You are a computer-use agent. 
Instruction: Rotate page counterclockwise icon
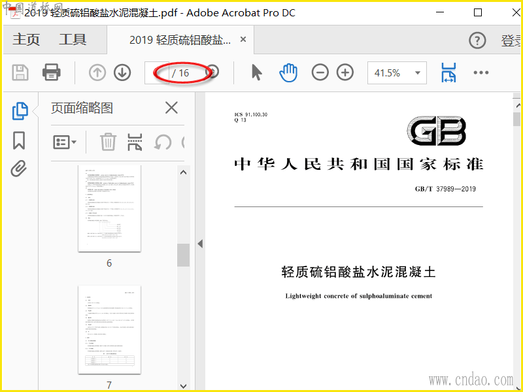(163, 142)
